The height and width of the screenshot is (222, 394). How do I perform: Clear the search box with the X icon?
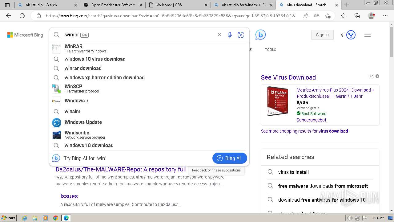pos(219,35)
